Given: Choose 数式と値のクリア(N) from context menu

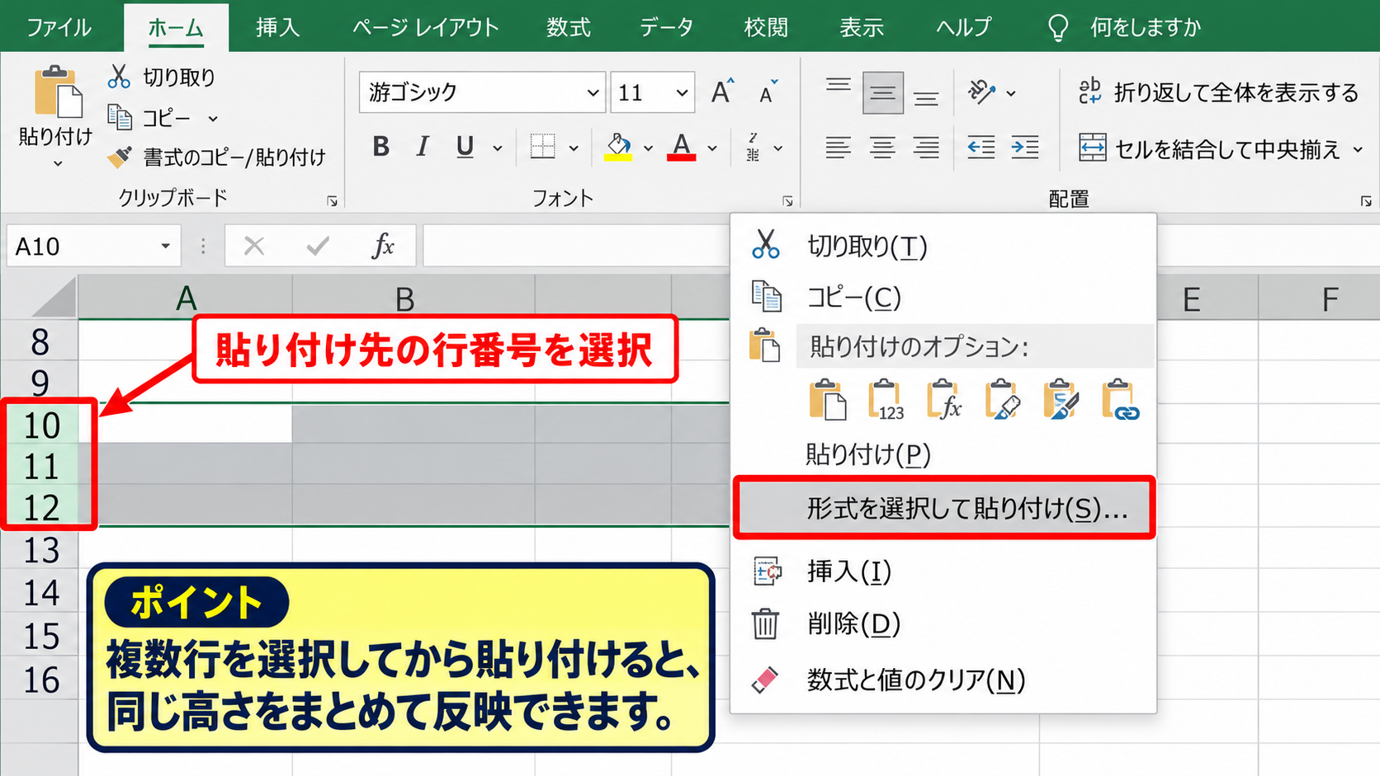Looking at the screenshot, I should pos(943,680).
